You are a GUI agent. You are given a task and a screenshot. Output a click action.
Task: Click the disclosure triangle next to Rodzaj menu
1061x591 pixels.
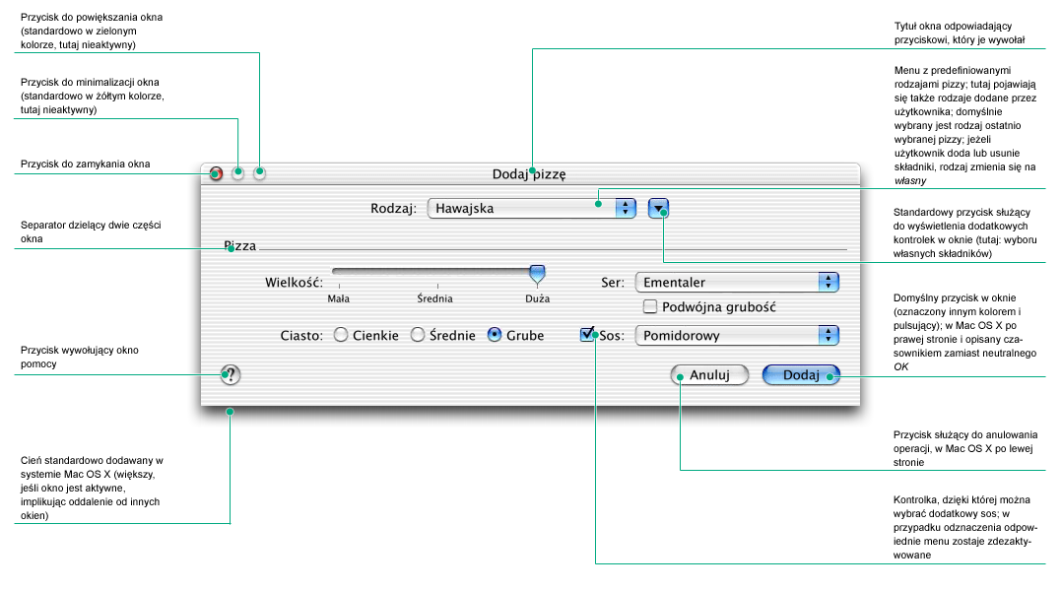658,208
